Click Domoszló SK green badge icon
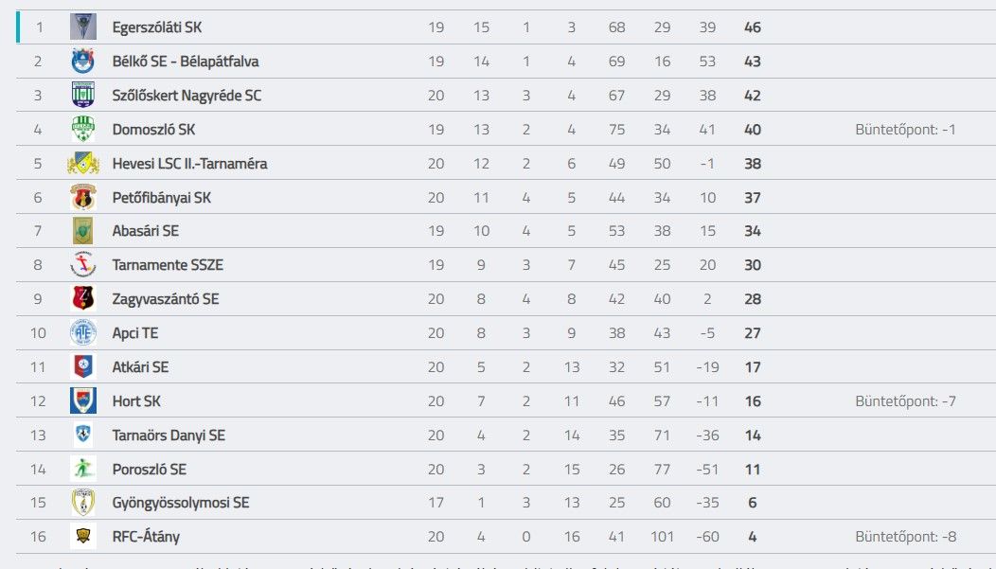996x569 pixels. point(83,130)
